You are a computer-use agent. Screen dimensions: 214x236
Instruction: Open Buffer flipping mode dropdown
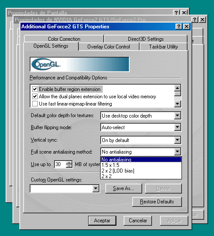click(x=177, y=127)
